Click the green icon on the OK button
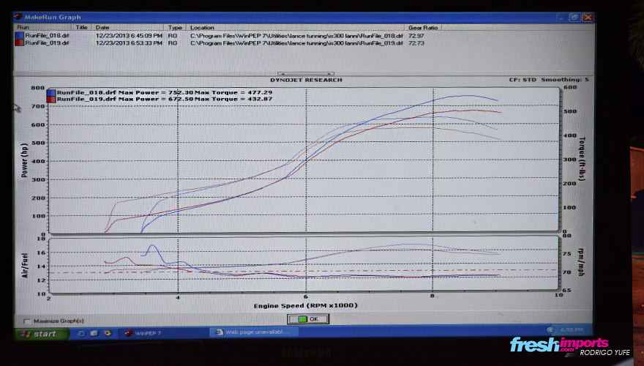 pos(302,319)
